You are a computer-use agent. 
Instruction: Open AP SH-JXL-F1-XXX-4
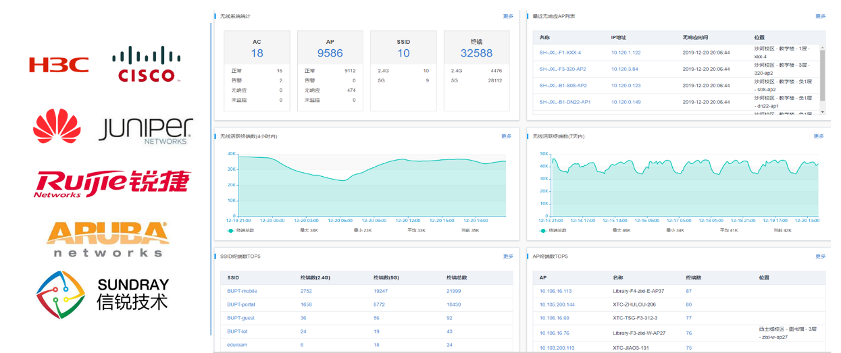coord(560,52)
